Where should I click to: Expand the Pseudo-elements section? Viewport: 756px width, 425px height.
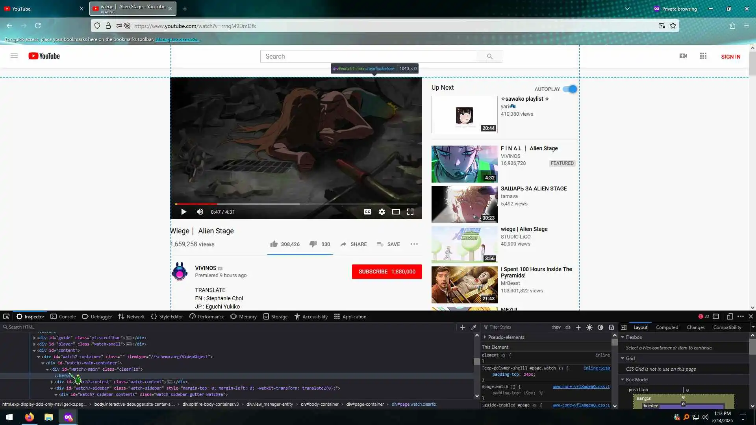pos(485,337)
